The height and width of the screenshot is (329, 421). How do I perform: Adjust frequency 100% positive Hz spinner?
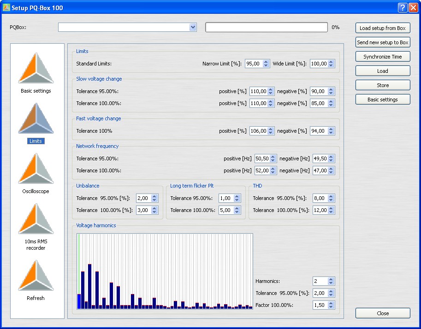273,170
